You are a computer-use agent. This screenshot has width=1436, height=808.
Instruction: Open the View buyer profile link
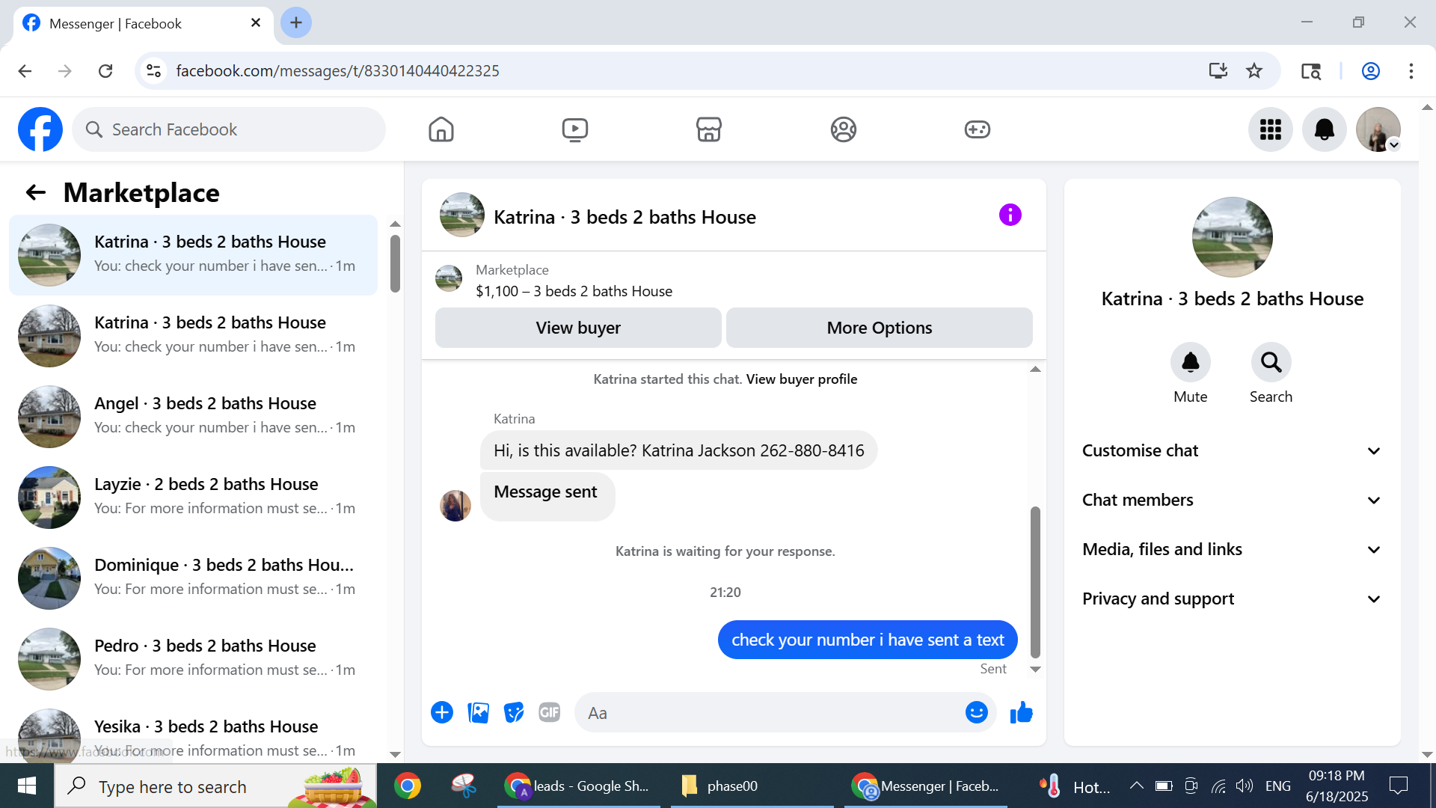801,379
